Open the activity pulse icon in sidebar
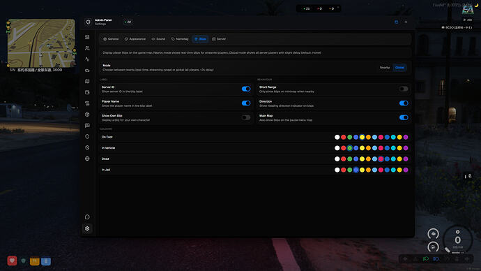The width and height of the screenshot is (481, 271). [87, 59]
